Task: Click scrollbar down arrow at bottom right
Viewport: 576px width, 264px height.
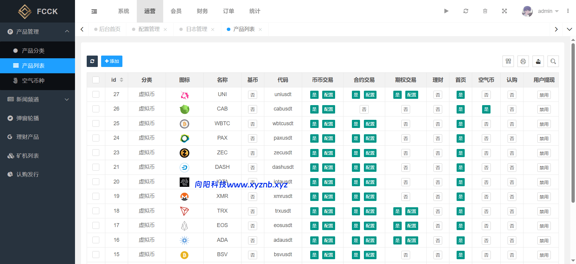Action: 573,261
